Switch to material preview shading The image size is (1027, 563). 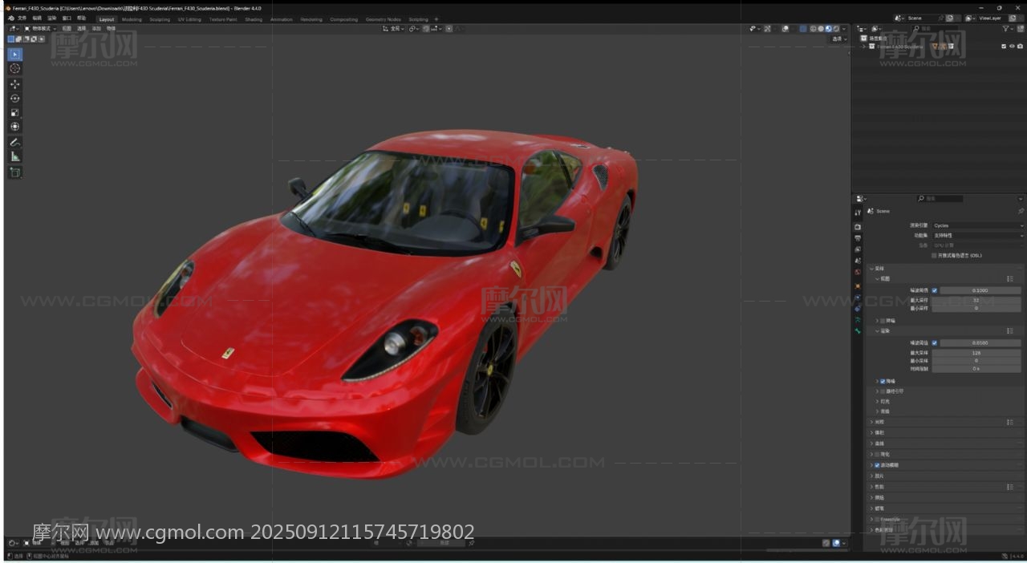(x=828, y=29)
